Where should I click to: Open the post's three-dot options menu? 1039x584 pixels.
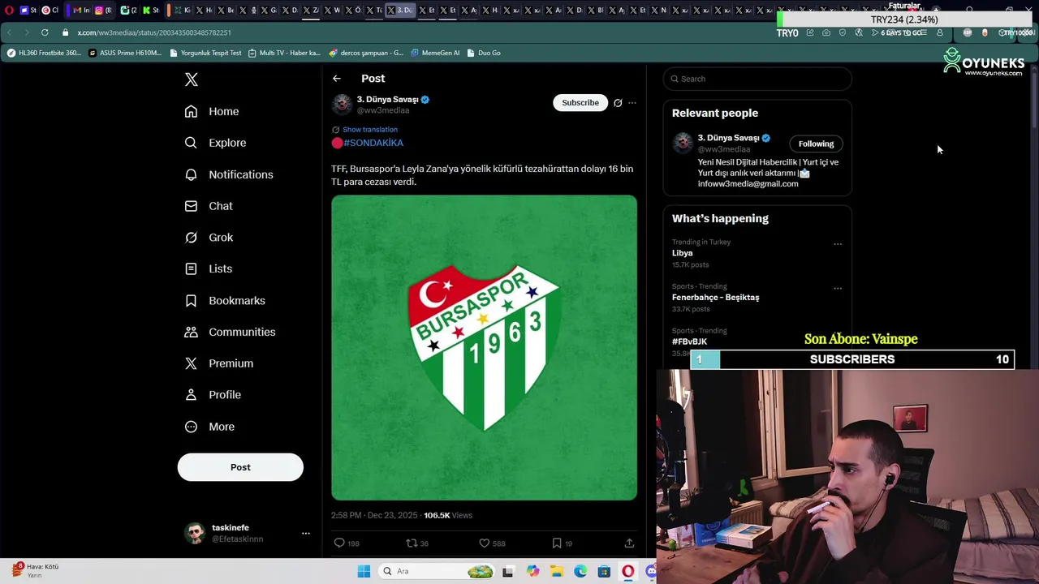click(632, 103)
